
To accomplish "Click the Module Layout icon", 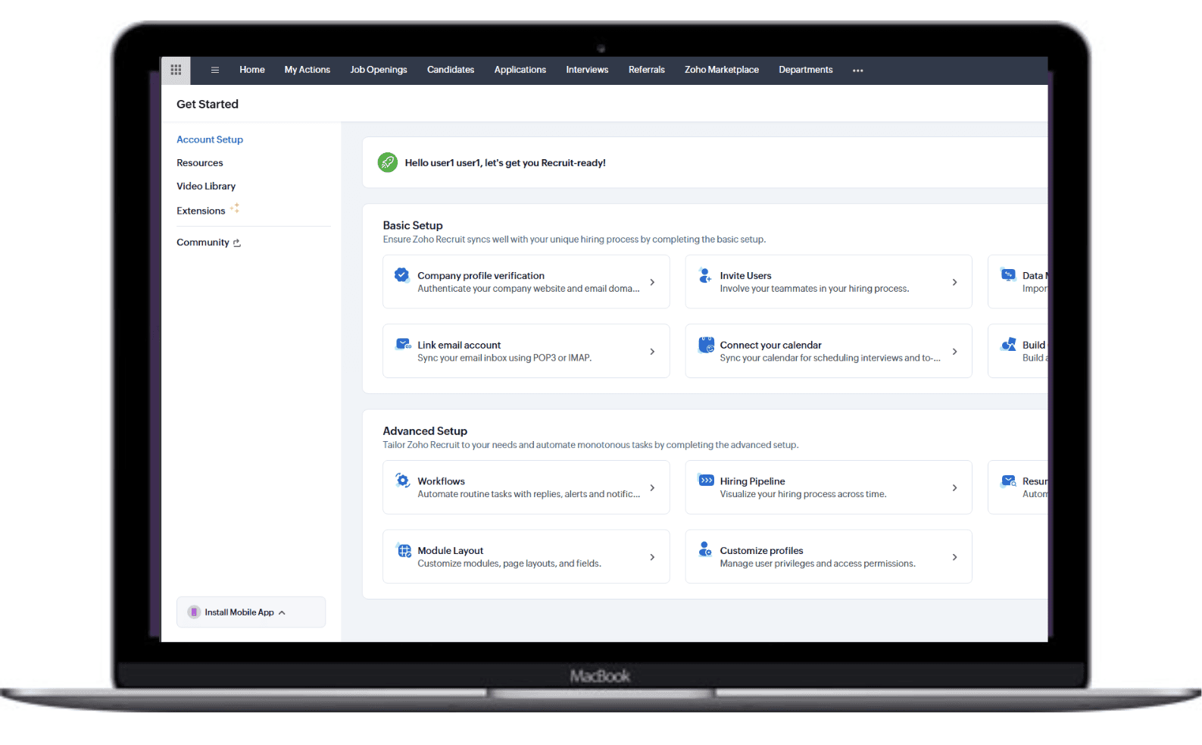I will [404, 550].
